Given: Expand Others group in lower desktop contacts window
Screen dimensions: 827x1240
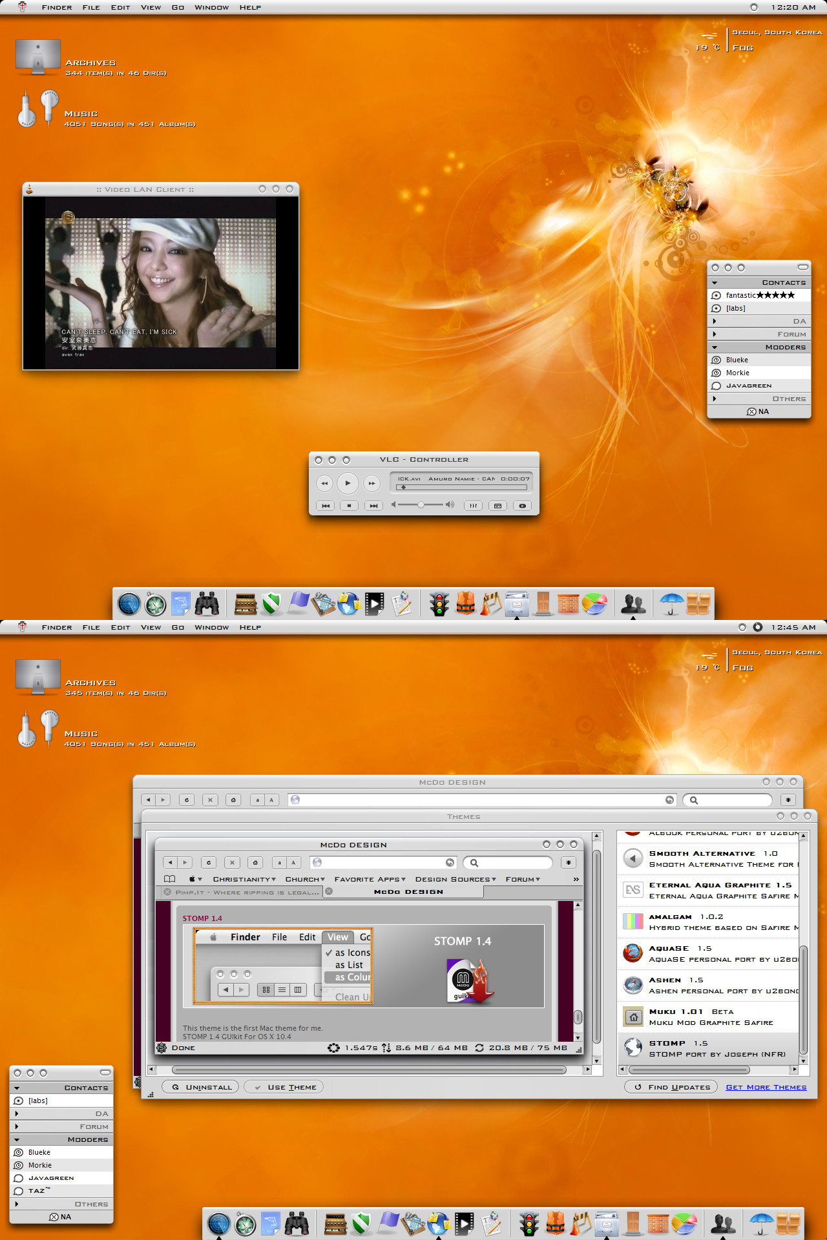Looking at the screenshot, I should [17, 1204].
